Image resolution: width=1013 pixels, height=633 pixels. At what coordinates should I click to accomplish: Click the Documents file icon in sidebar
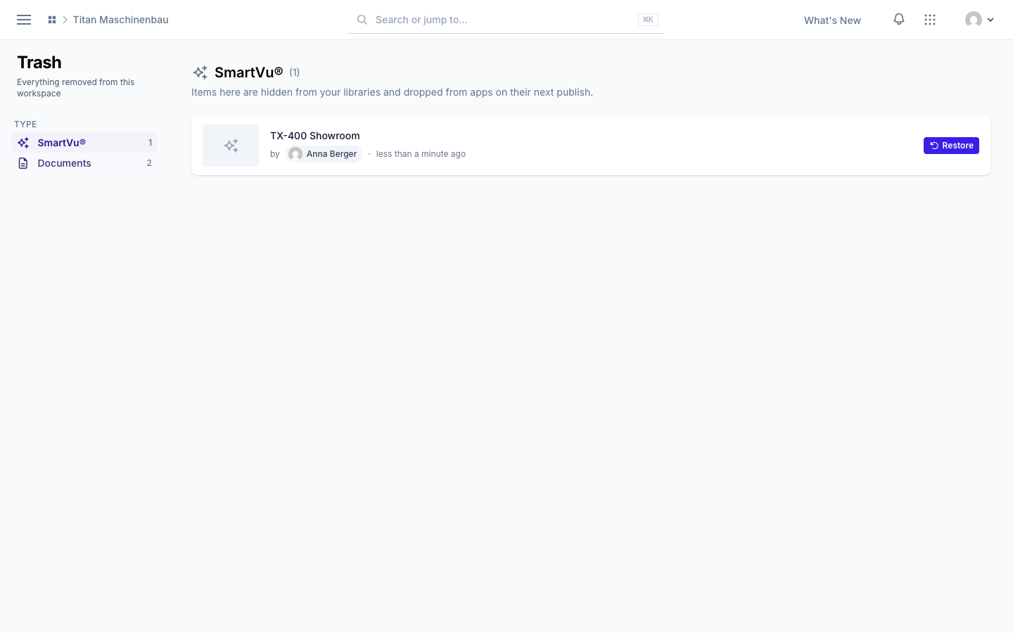[23, 163]
